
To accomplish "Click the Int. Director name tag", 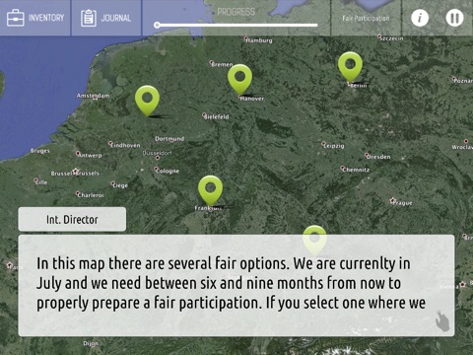I will (72, 219).
